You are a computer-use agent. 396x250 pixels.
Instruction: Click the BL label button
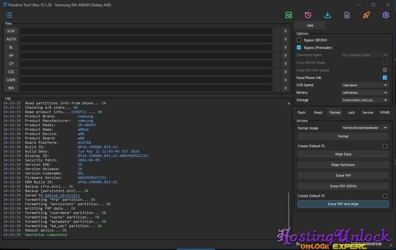pos(11,47)
